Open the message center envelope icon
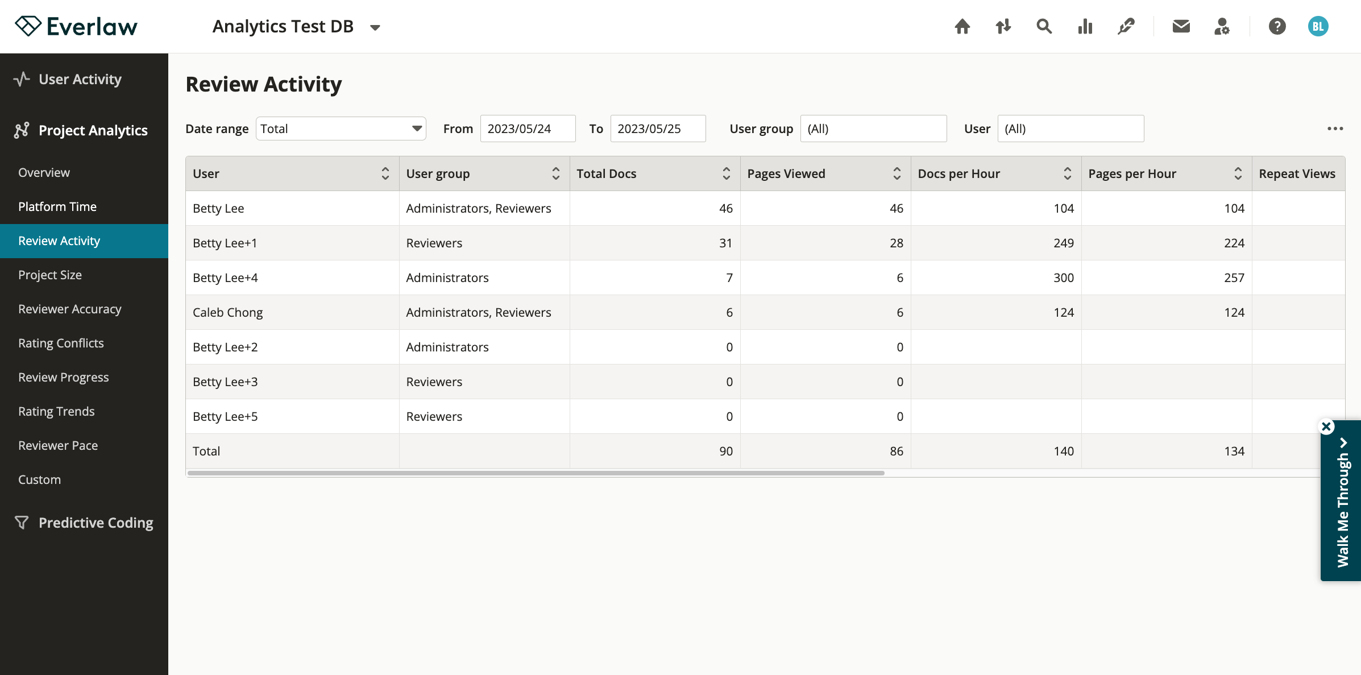The height and width of the screenshot is (675, 1361). pos(1181,27)
